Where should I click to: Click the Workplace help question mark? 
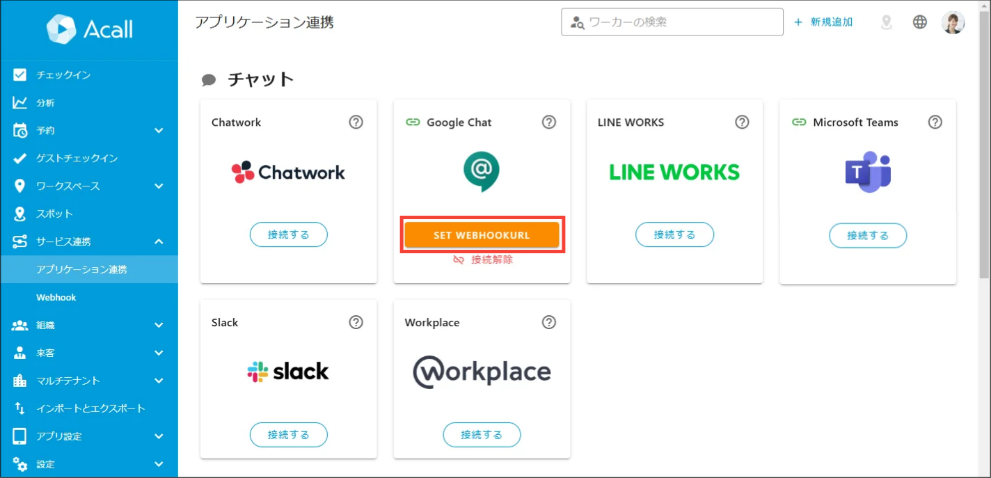[549, 322]
